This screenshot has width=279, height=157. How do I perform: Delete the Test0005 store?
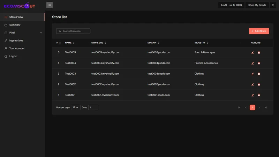tap(259, 53)
